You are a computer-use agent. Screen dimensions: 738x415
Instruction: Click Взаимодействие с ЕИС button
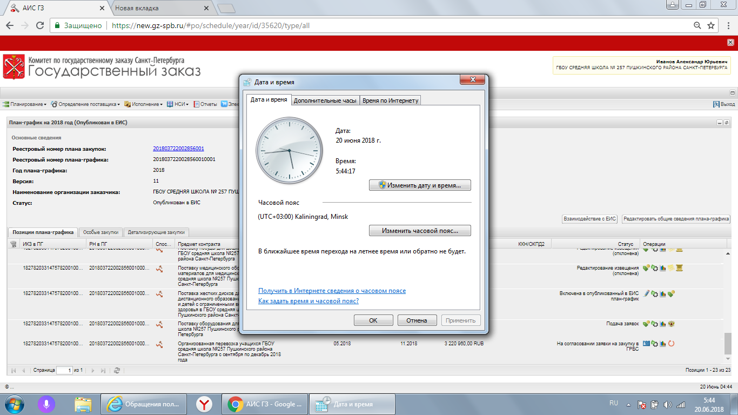coord(590,219)
